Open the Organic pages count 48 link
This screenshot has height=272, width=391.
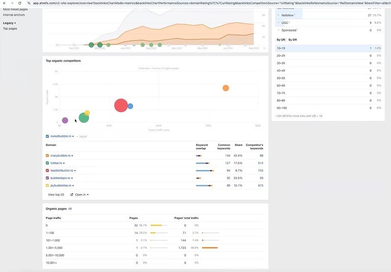(x=70, y=209)
